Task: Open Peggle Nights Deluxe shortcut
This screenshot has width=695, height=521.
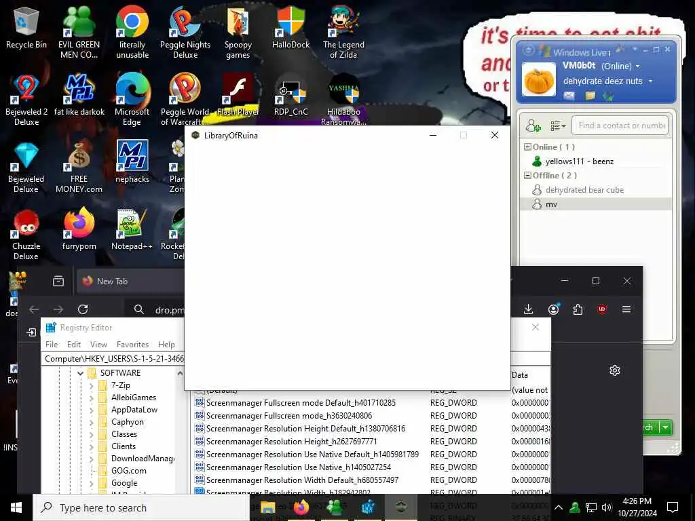Action: click(x=185, y=33)
